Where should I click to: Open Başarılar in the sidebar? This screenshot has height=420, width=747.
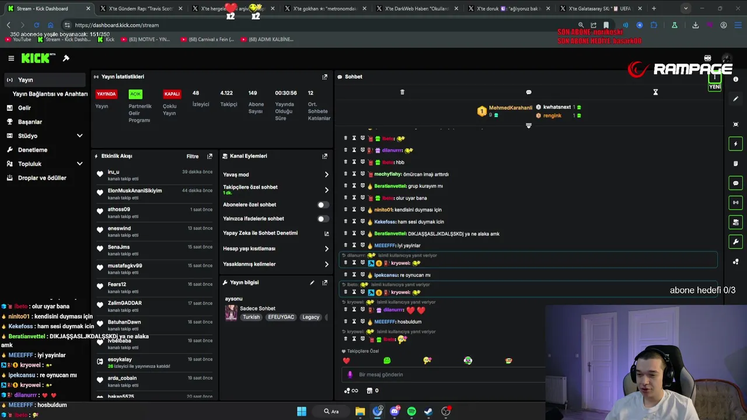[x=30, y=122]
